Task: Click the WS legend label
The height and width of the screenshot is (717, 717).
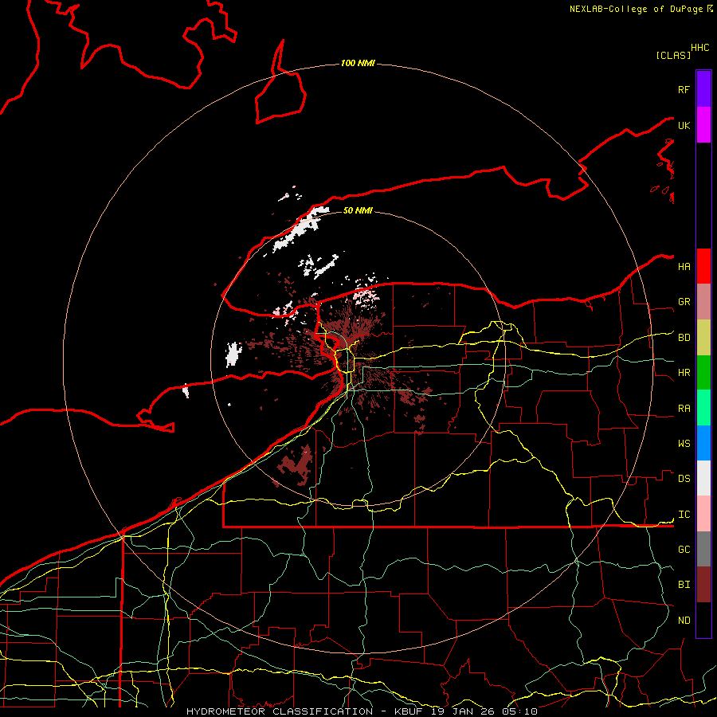Action: [684, 444]
